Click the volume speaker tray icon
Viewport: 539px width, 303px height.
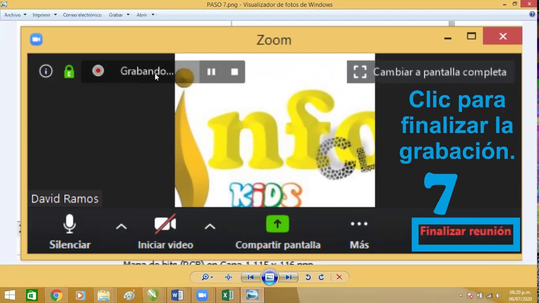pyautogui.click(x=499, y=295)
